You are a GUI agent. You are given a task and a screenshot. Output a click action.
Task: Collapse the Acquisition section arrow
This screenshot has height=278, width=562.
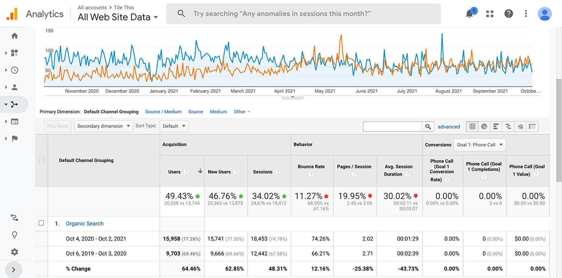[x=6, y=105]
